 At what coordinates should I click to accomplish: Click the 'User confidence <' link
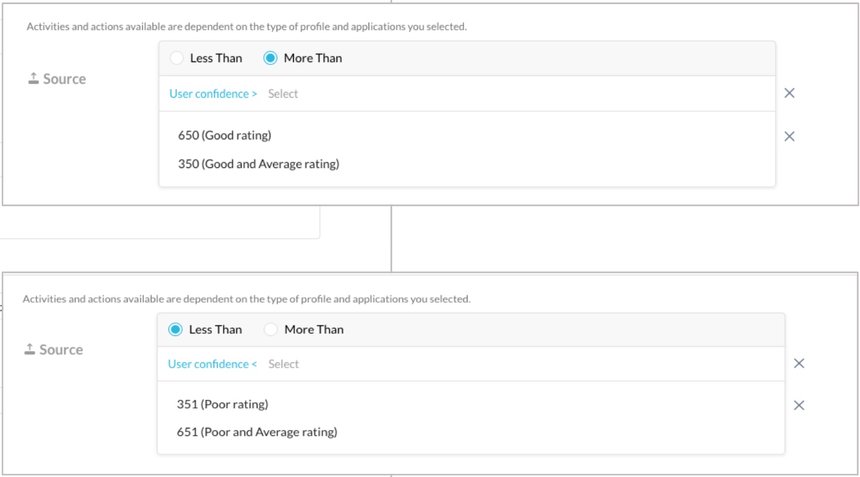click(x=212, y=364)
